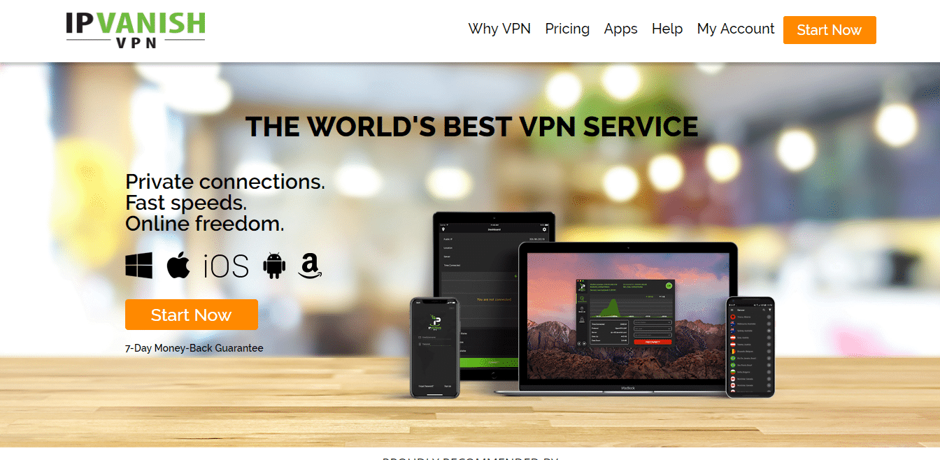
Task: Open My Account link
Action: coord(736,29)
